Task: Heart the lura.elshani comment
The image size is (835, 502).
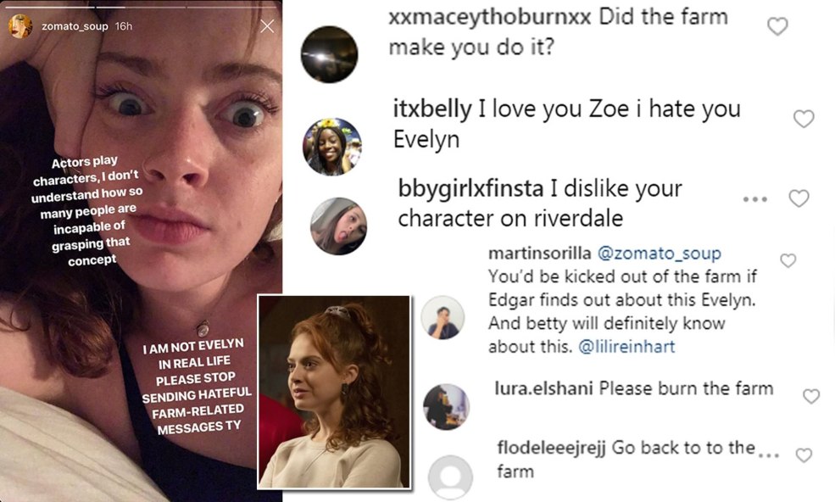Action: coord(811,396)
